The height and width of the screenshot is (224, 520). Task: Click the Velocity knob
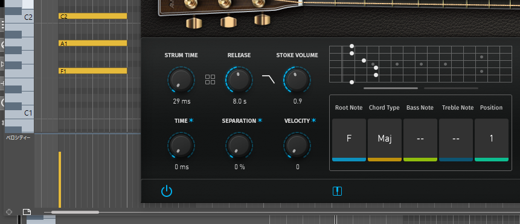[x=297, y=146]
